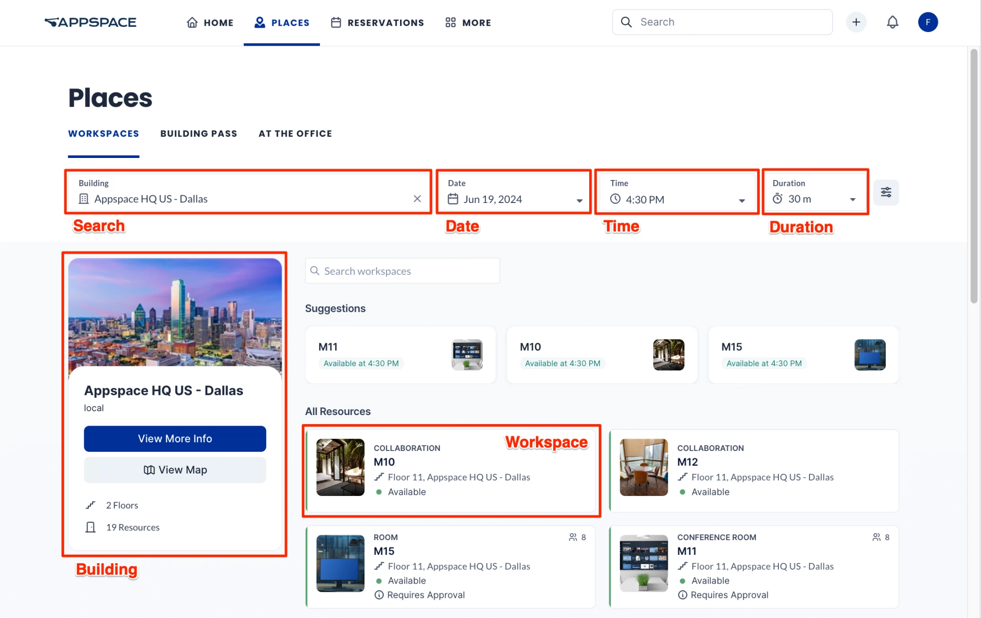This screenshot has width=981, height=618.
Task: Click the M11 suggestion thumbnail
Action: point(467,355)
